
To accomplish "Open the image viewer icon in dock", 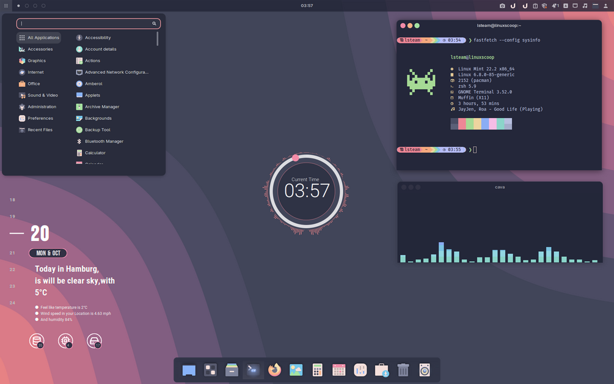I will [296, 370].
